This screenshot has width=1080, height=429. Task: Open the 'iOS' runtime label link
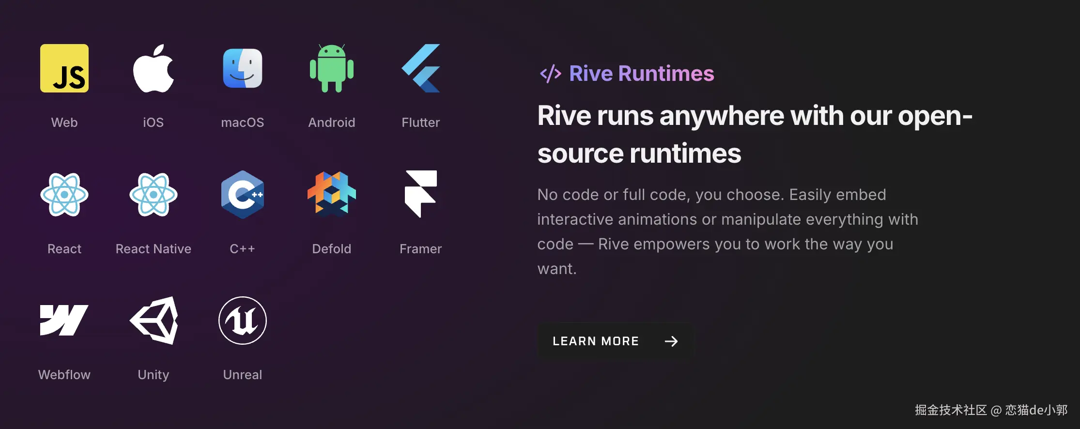point(154,123)
